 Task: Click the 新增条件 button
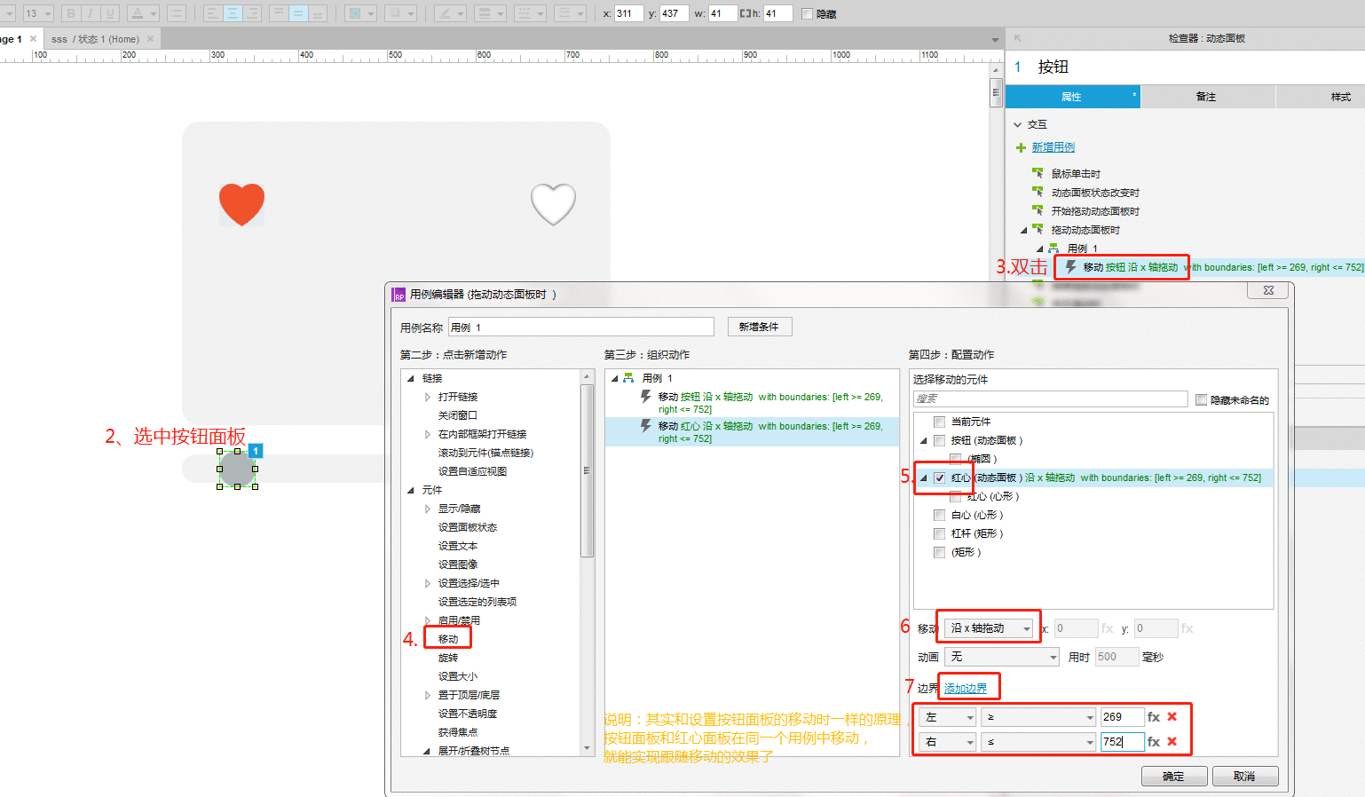[x=759, y=327]
